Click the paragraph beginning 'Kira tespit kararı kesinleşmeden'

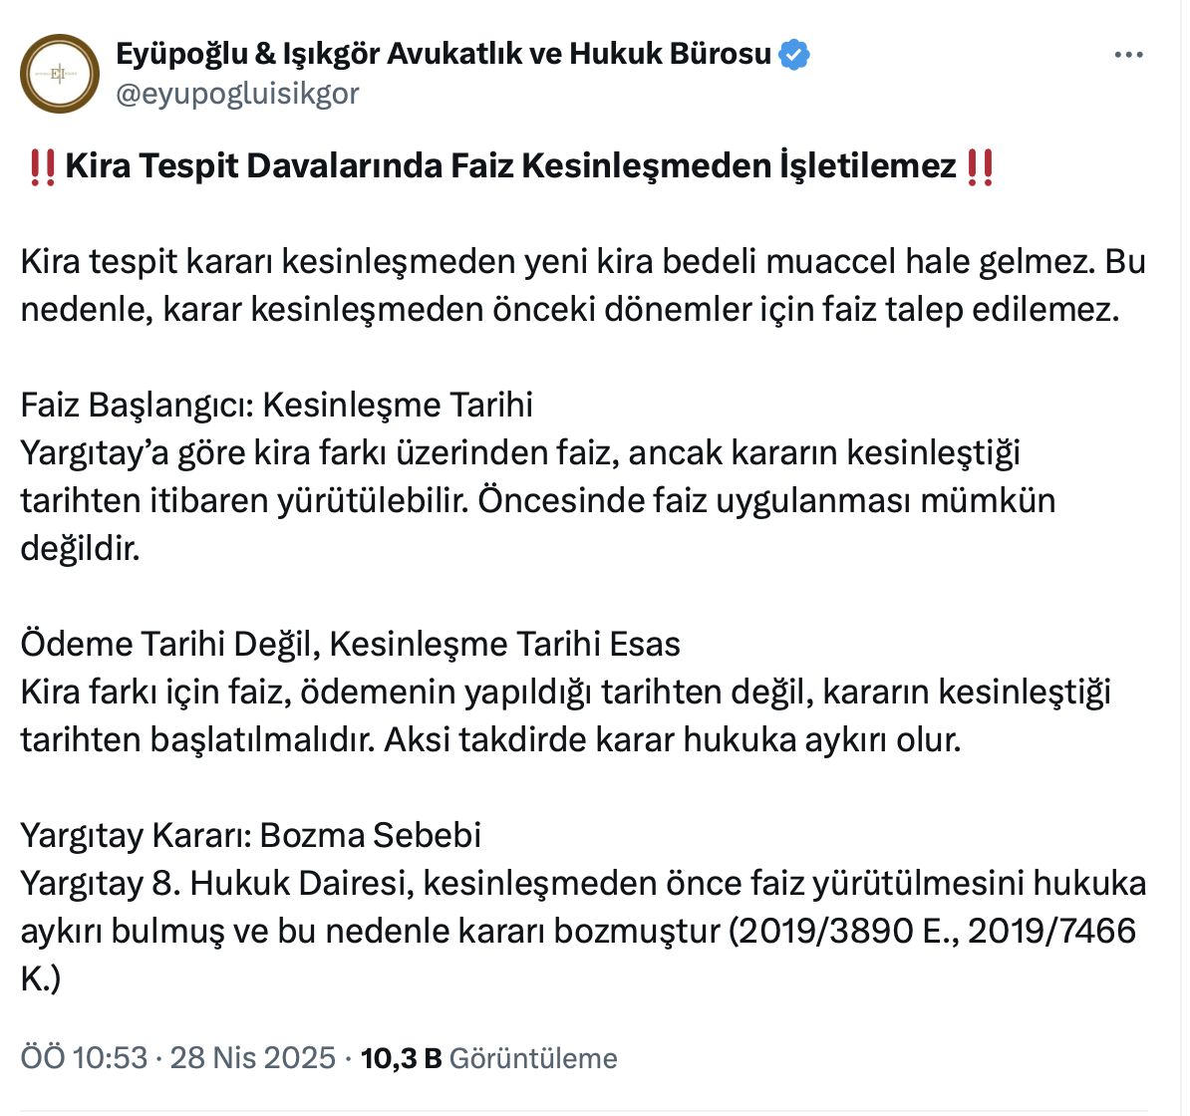pos(582,285)
